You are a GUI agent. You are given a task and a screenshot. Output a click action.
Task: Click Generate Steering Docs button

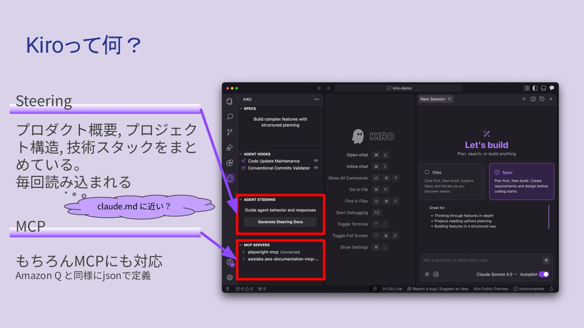(280, 222)
